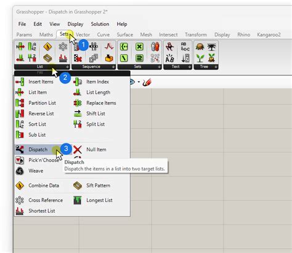This screenshot has height=253, width=292.
Task: Click the Sift Pattern icon in the ribbon List panel
Action: click(x=47, y=58)
